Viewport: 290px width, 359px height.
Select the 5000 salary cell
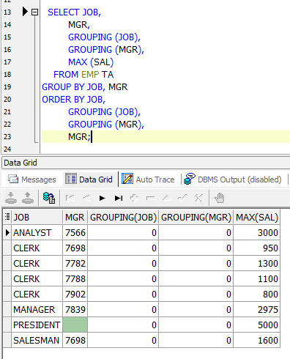pos(257,325)
